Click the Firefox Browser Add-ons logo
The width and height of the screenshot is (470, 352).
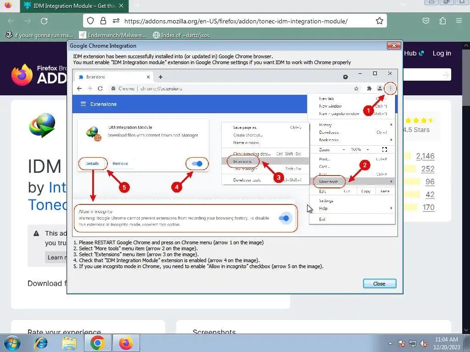[x=39, y=75]
